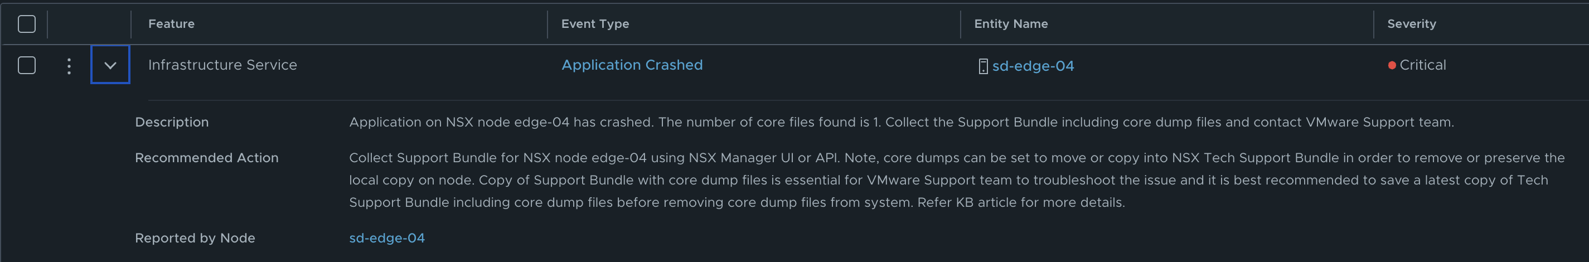Viewport: 1589px width, 262px height.
Task: Open the three-dot actions menu for the alarm
Action: pos(69,65)
